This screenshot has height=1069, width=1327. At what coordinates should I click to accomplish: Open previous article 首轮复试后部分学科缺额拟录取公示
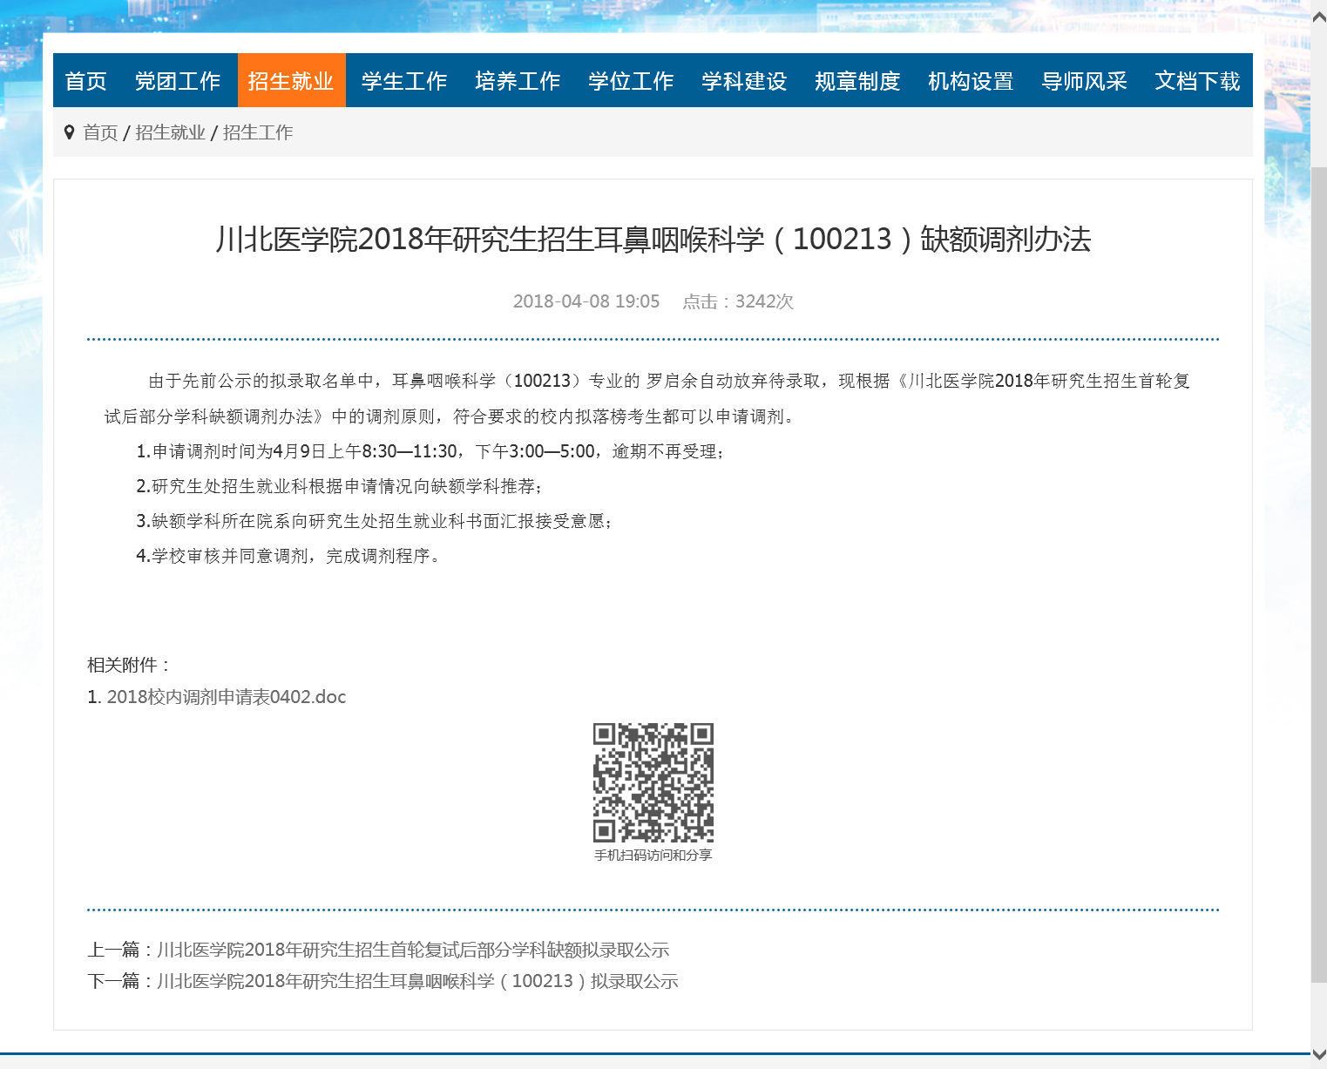pos(413,950)
